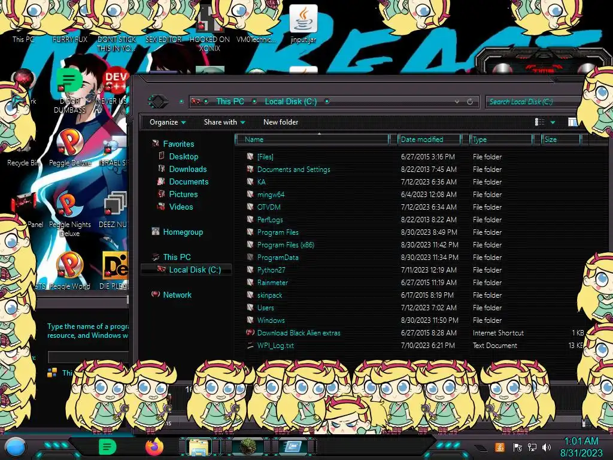Sort by the Name column header

[312, 139]
